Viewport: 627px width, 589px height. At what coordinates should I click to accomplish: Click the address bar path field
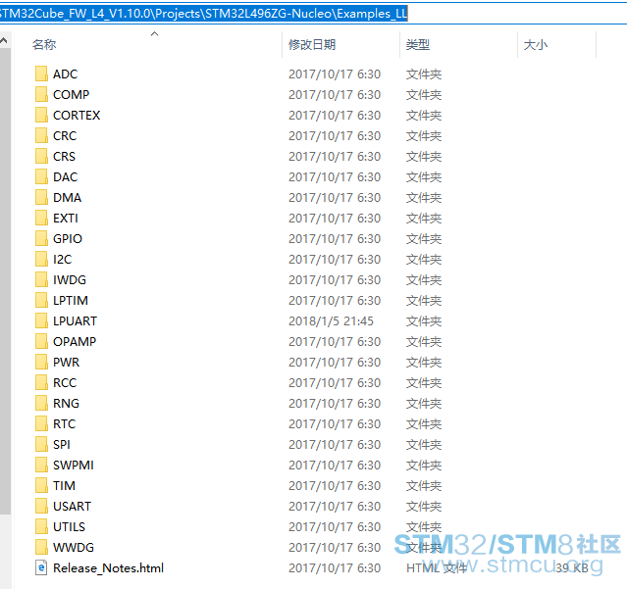[314, 14]
